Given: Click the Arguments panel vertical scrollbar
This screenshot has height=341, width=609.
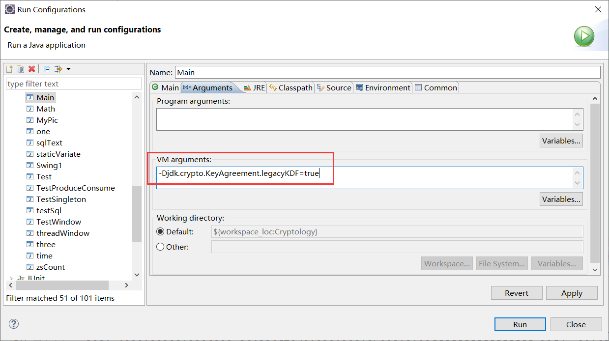Looking at the screenshot, I should tap(595, 184).
